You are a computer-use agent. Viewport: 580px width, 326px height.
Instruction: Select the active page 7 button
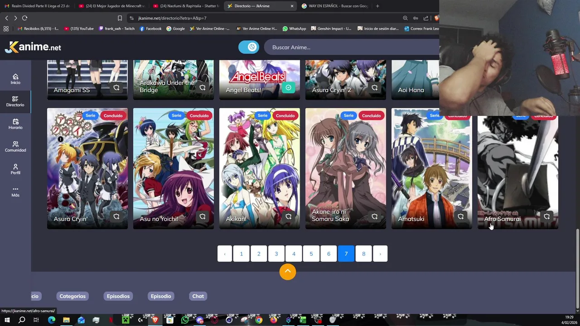click(346, 254)
